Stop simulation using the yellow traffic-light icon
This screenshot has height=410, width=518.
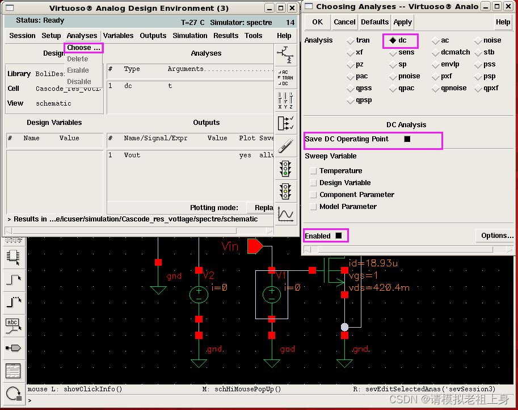point(286,190)
